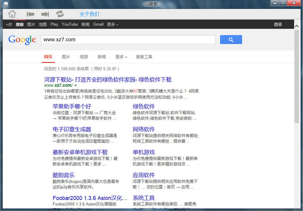The height and width of the screenshot is (211, 303).
Task: Select +你 in black navigation bar
Action: [x=9, y=24]
